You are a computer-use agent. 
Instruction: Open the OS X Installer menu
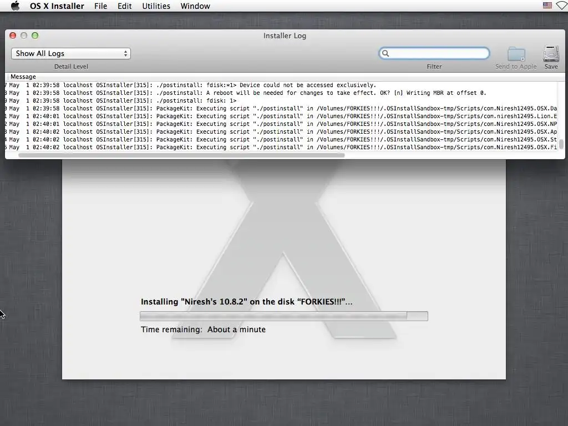coord(57,6)
